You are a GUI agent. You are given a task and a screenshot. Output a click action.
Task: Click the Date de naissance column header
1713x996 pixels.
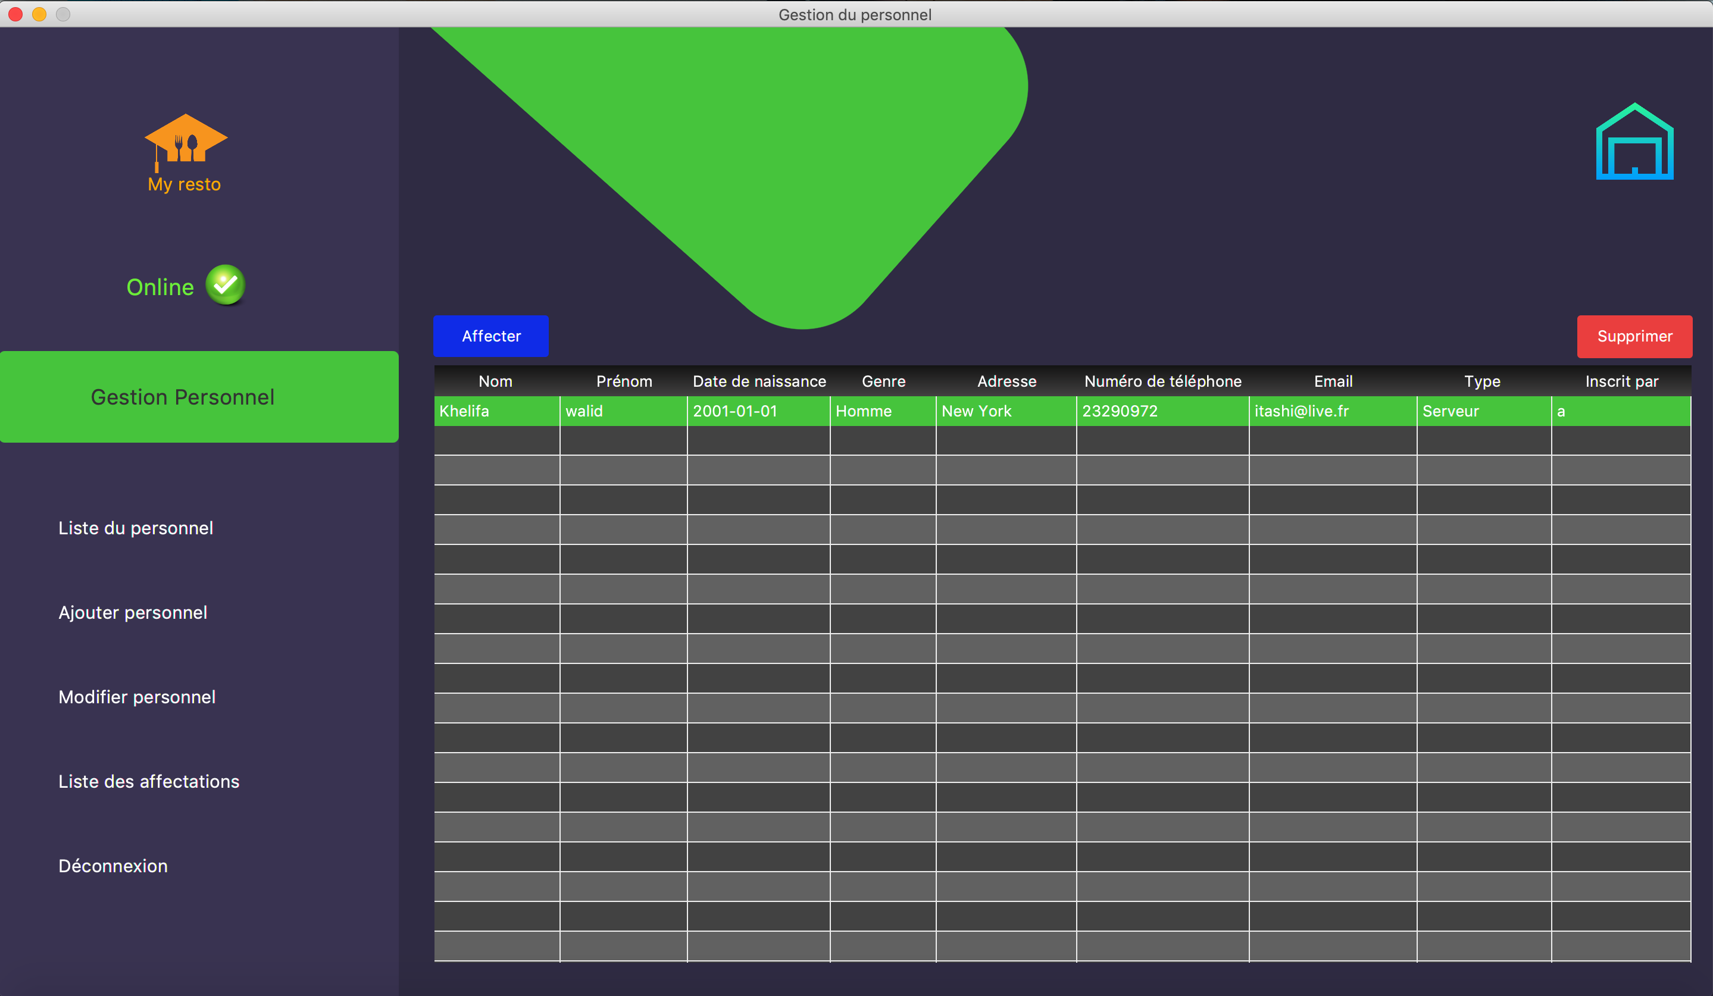759,381
